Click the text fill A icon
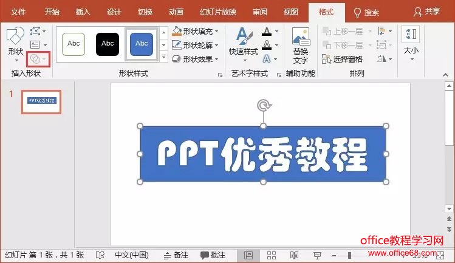Screen dimensions: 455x263 point(267,31)
